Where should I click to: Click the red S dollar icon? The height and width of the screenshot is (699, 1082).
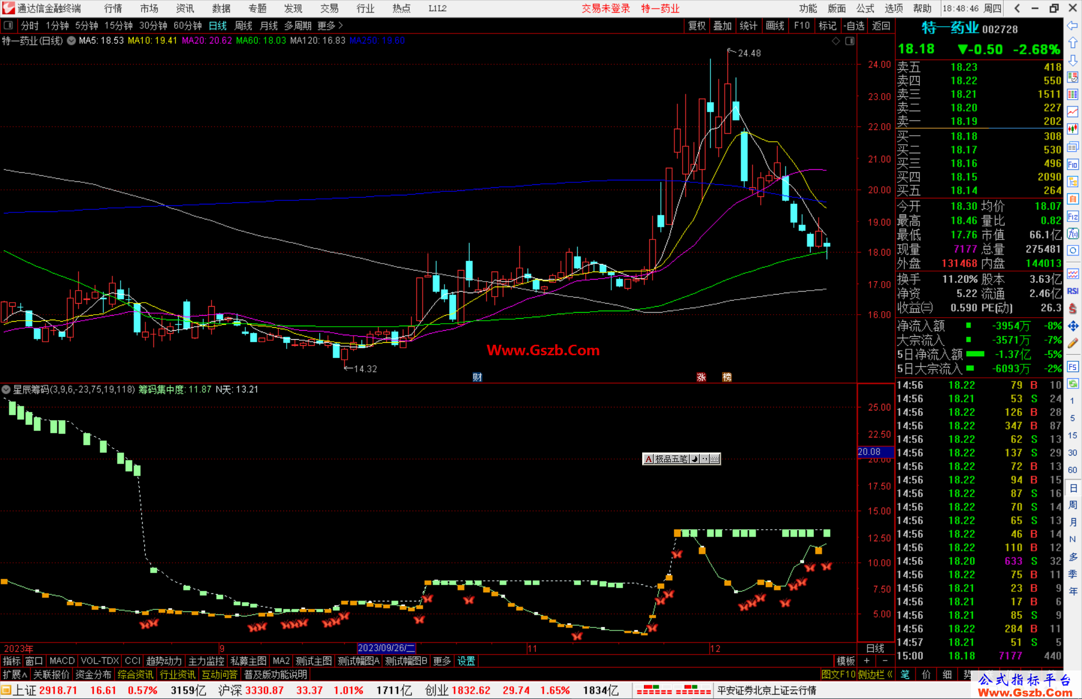[1072, 309]
